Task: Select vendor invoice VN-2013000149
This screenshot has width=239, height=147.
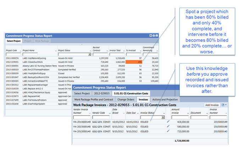Action: tap(82, 122)
